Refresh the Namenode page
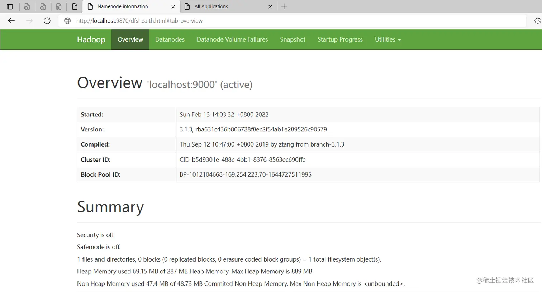The image size is (542, 292). click(x=47, y=21)
